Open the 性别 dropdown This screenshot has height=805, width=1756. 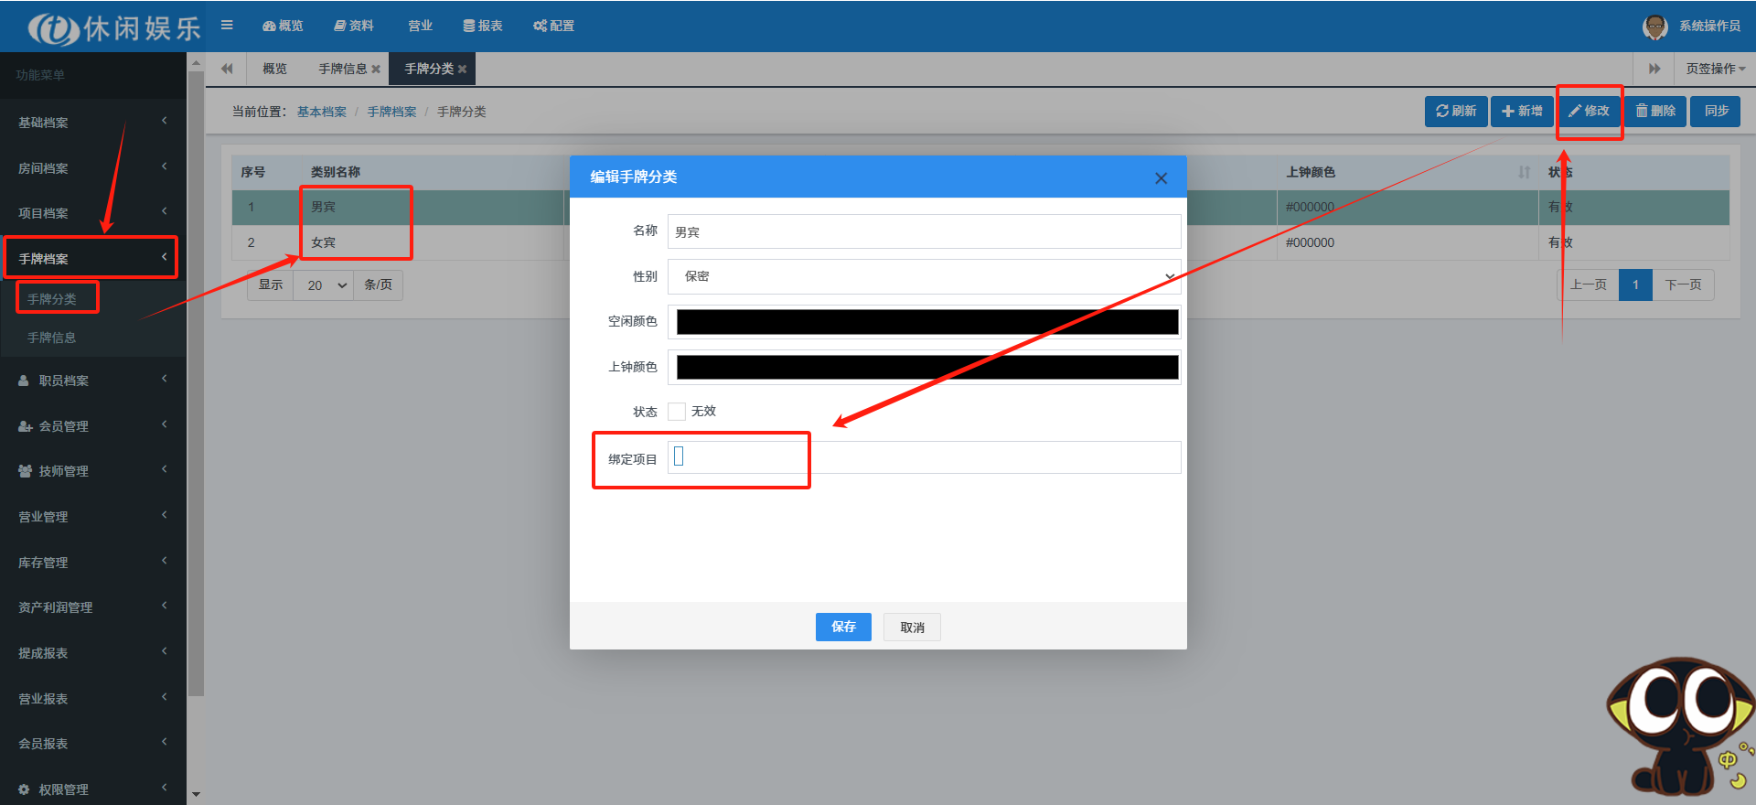click(924, 276)
